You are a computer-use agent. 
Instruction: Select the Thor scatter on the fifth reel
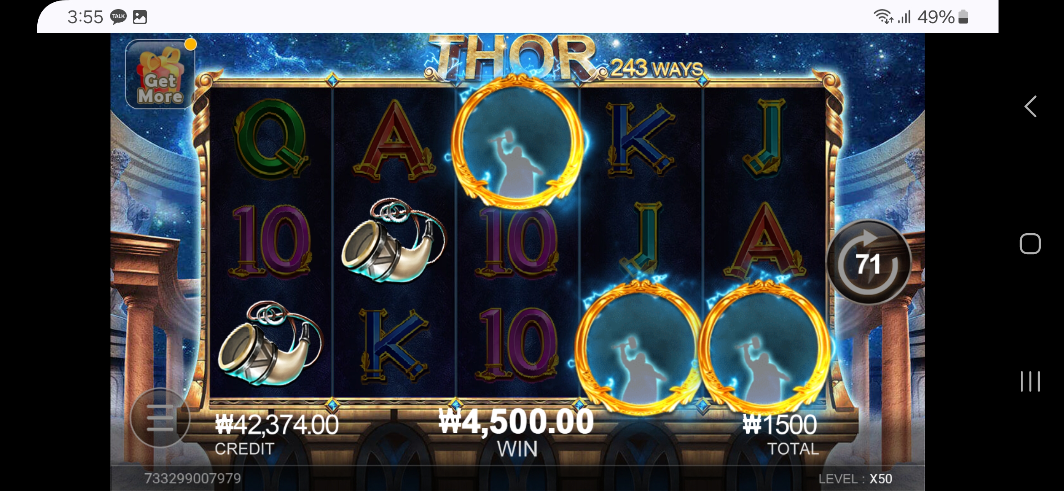765,348
